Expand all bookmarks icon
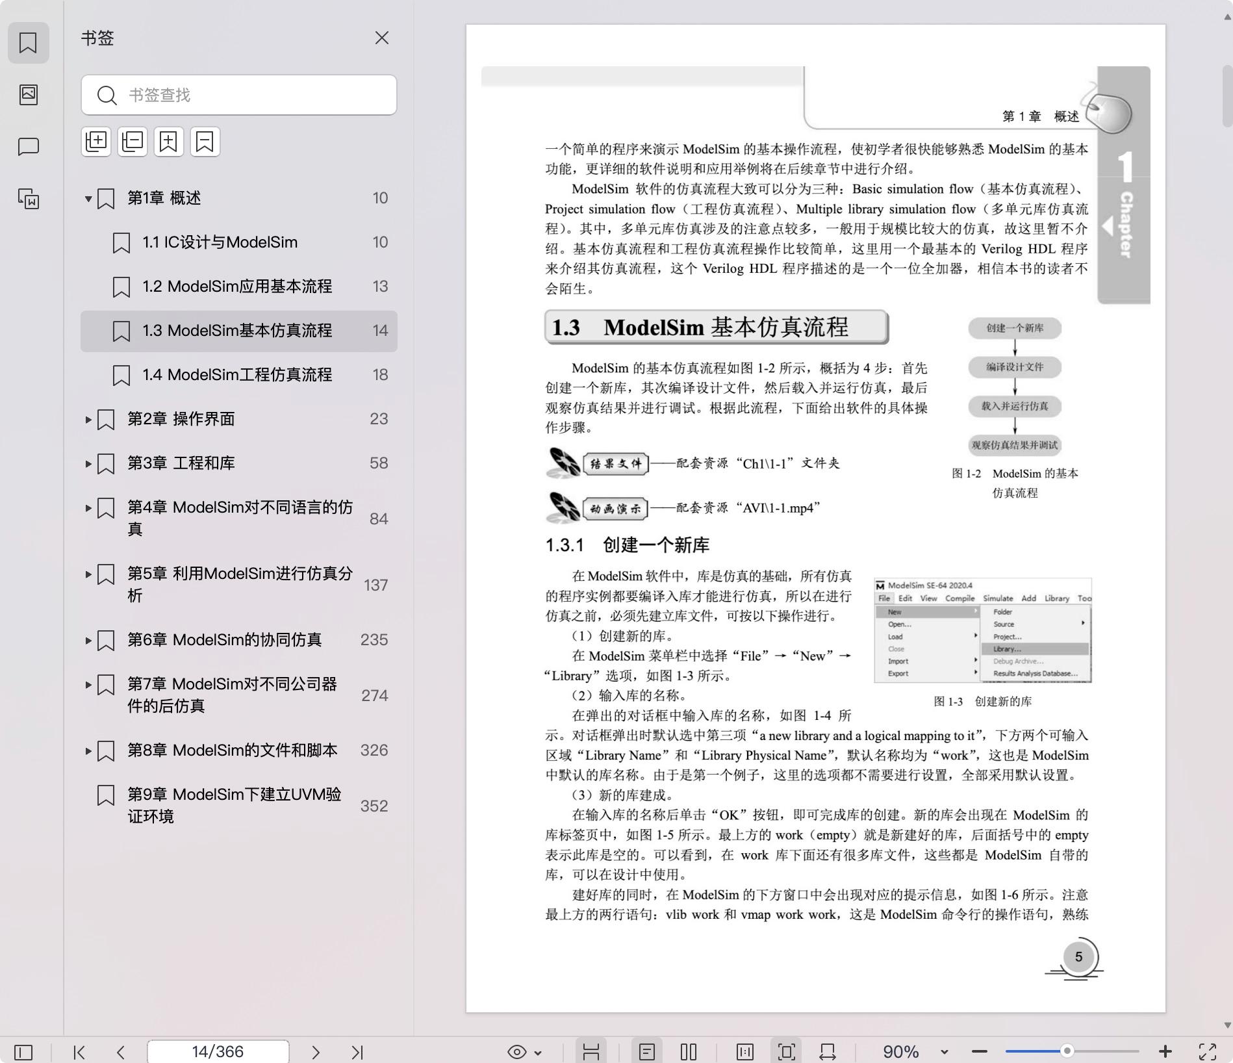The image size is (1233, 1063). point(96,142)
